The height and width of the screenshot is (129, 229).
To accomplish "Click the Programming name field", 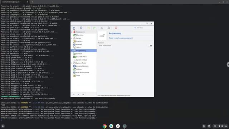I will [131, 33].
